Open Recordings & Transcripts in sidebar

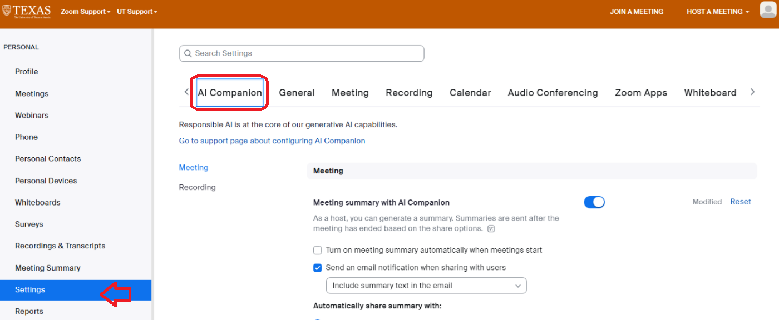click(x=60, y=246)
